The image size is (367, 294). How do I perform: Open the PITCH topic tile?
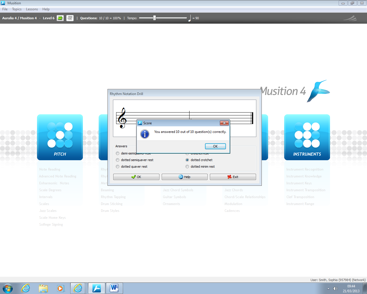point(60,137)
